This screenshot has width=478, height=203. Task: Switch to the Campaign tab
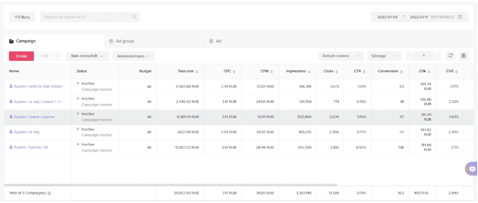(x=54, y=41)
